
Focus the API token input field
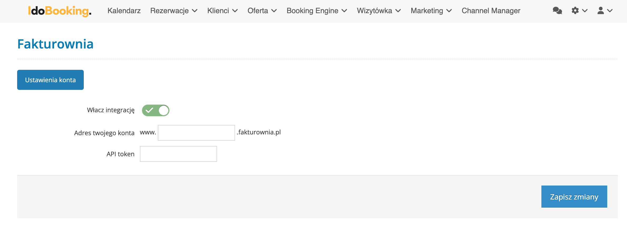pyautogui.click(x=178, y=154)
